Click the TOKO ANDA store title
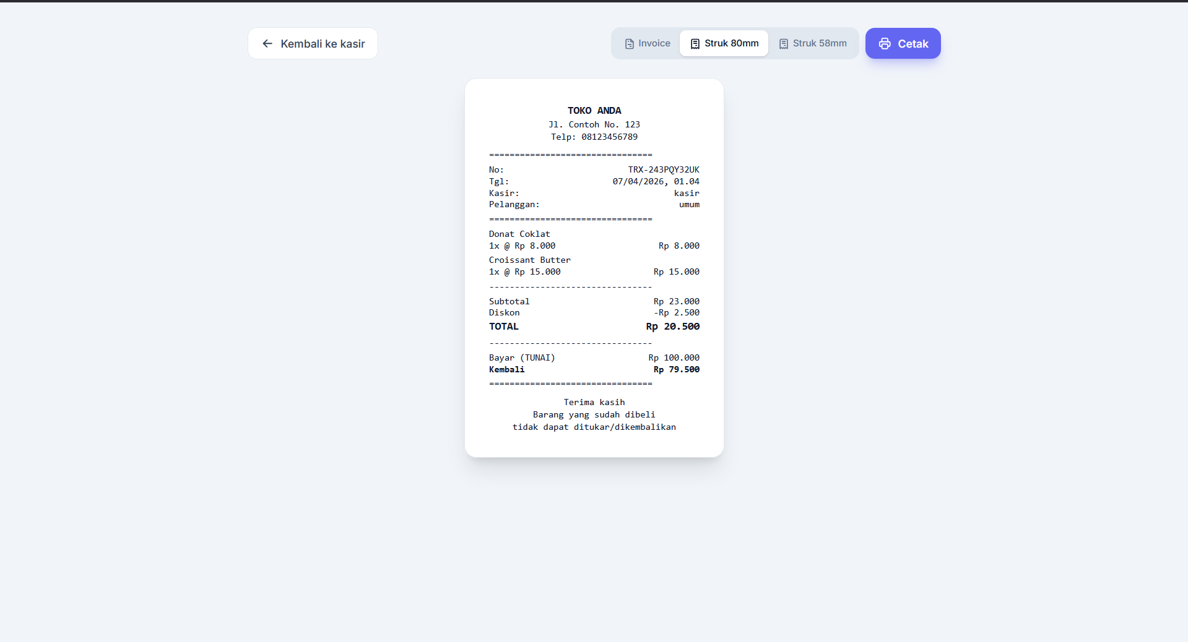The width and height of the screenshot is (1188, 642). click(x=594, y=111)
